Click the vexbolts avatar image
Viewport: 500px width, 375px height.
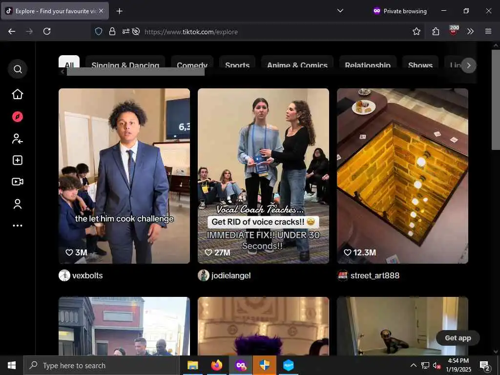64,275
